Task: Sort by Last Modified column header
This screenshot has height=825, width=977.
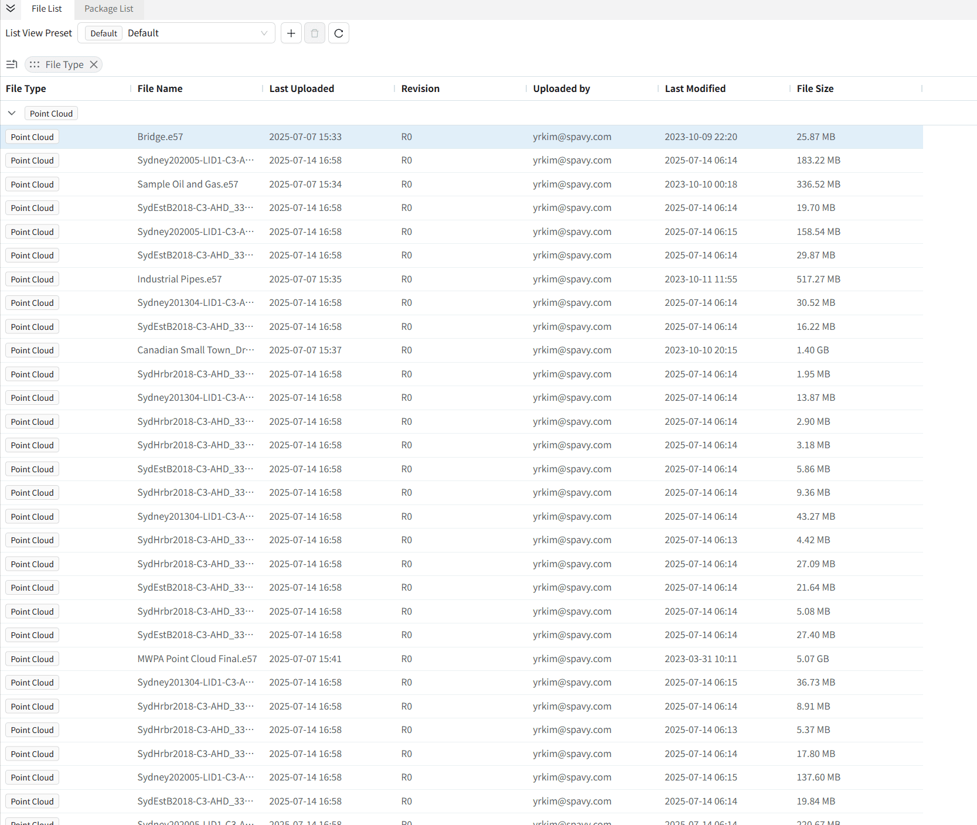Action: pos(695,88)
